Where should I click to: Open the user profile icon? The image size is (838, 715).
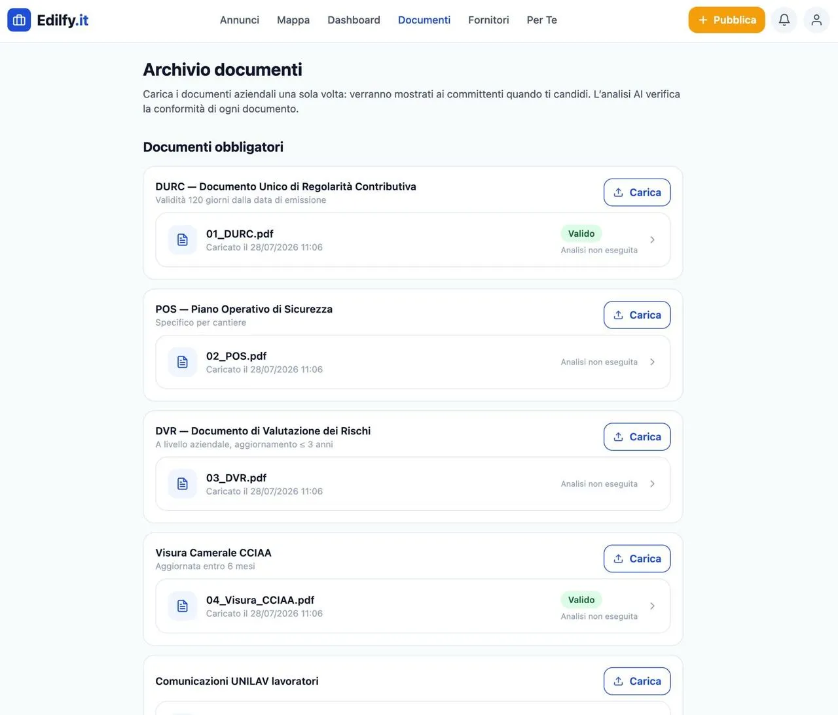[816, 20]
